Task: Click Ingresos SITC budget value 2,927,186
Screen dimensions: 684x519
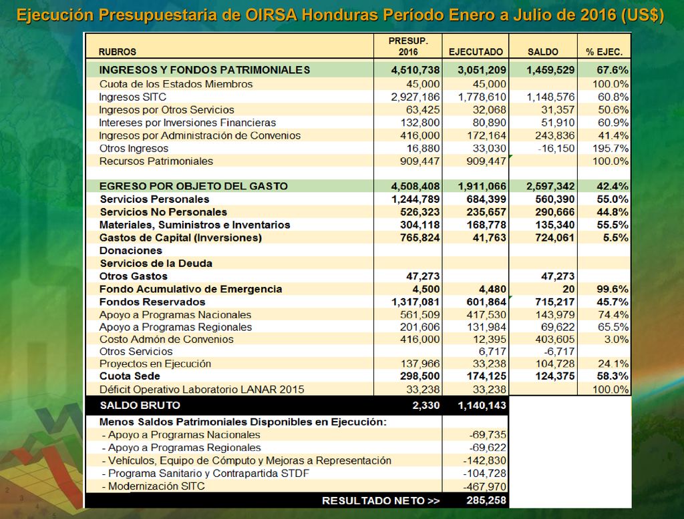Action: coord(415,97)
